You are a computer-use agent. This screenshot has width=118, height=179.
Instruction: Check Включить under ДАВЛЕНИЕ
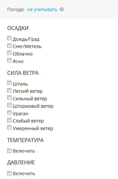9,173
